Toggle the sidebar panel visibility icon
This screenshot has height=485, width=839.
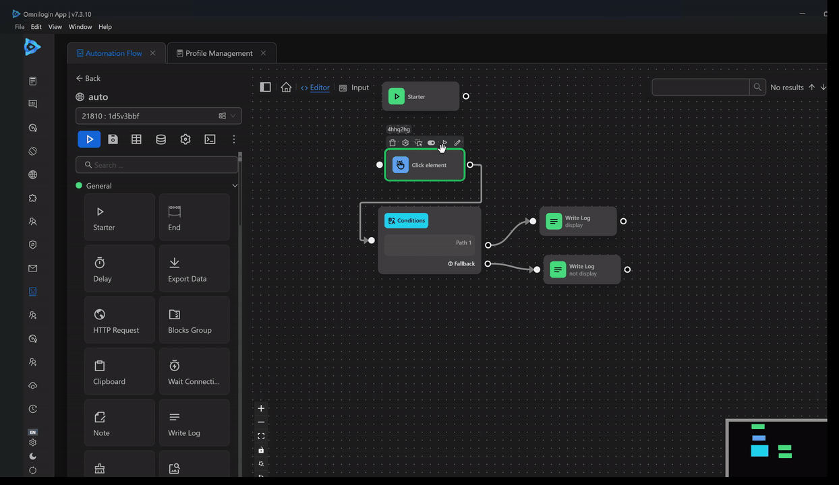click(265, 88)
